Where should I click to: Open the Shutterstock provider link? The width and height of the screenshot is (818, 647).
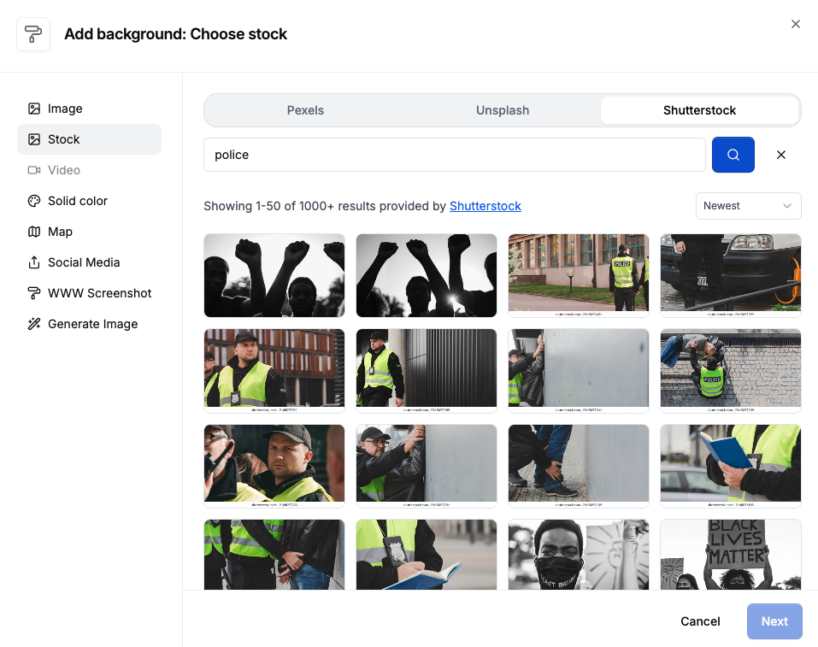[486, 206]
